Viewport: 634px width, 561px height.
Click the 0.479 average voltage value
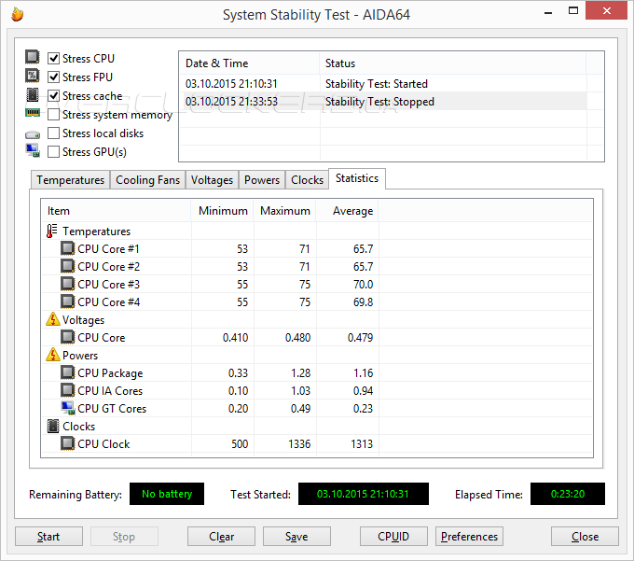click(x=360, y=338)
